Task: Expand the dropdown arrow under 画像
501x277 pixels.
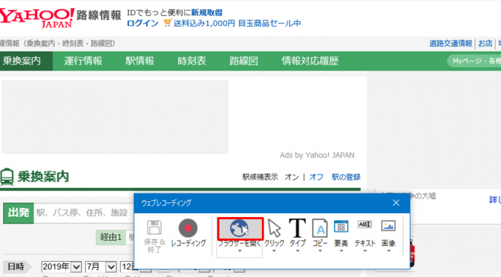Action: [388, 251]
